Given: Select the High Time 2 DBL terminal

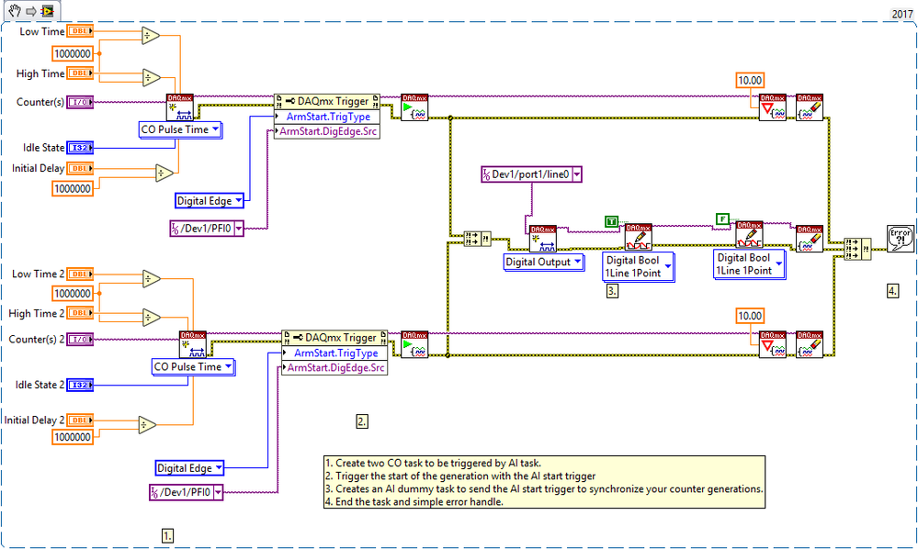Looking at the screenshot, I should coord(80,313).
